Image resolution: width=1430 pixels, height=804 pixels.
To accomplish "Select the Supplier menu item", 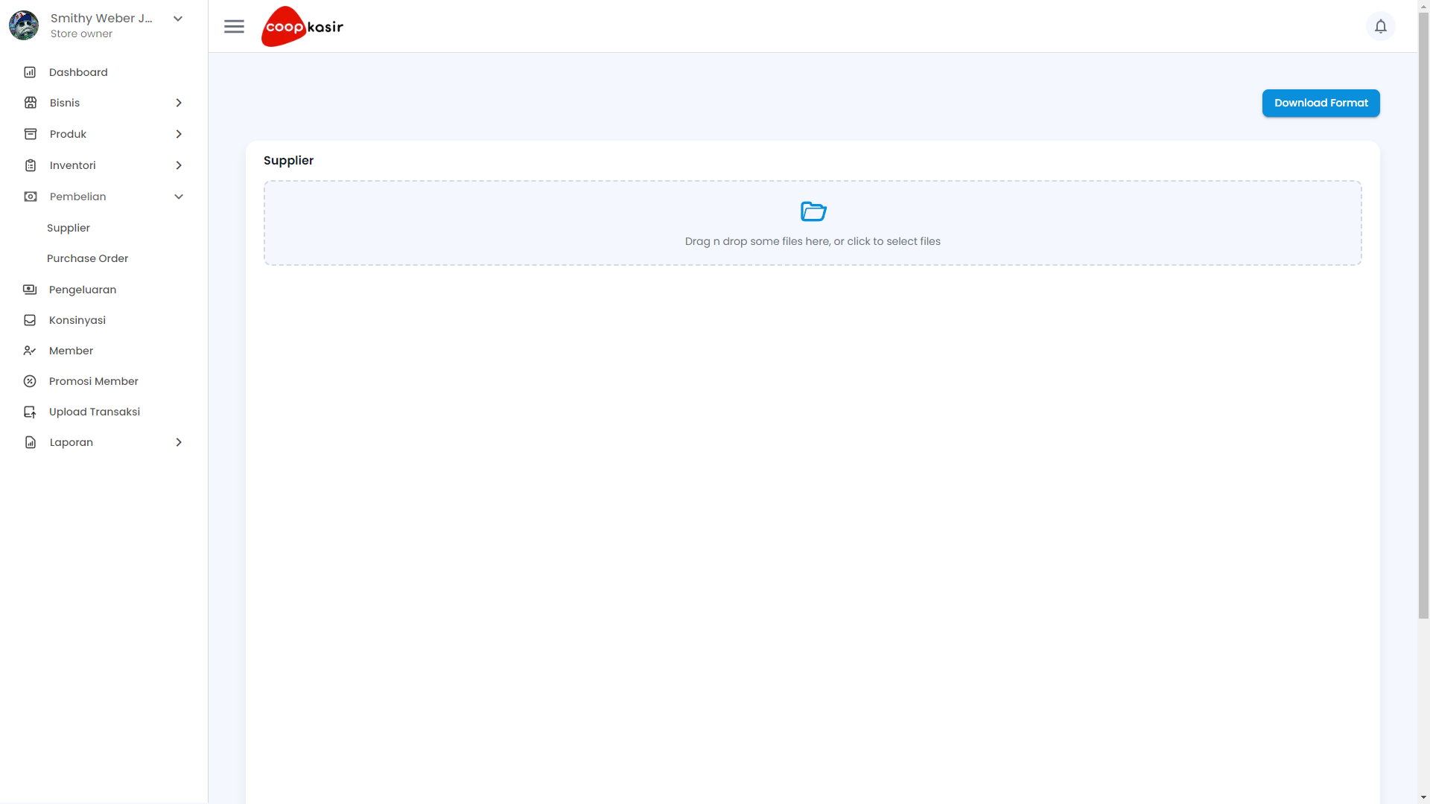I will 68,228.
